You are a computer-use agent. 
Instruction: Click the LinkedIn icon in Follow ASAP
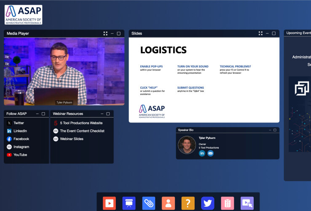[9, 131]
